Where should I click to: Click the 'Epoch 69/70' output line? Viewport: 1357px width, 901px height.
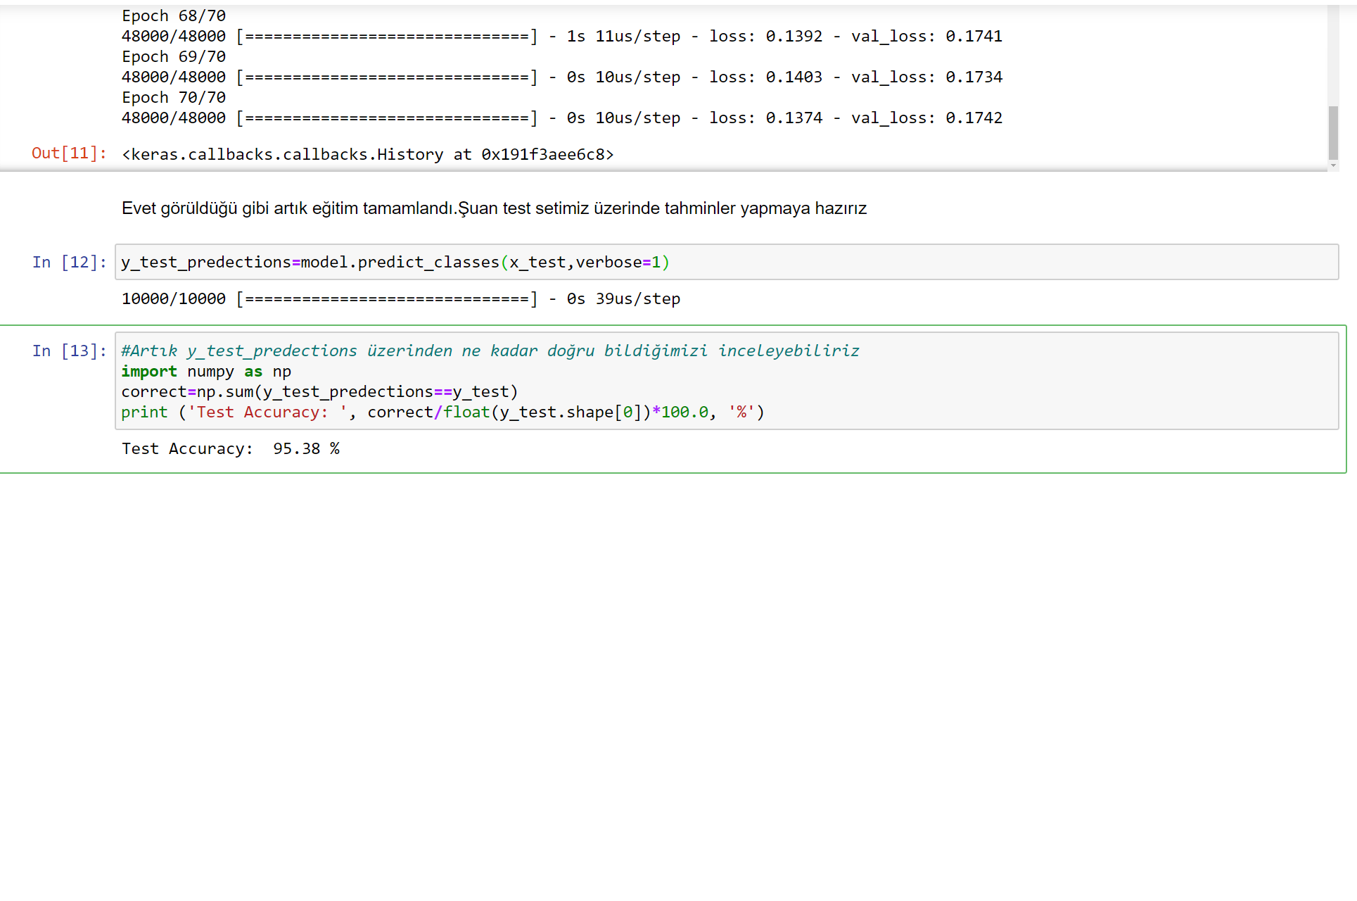coord(174,56)
